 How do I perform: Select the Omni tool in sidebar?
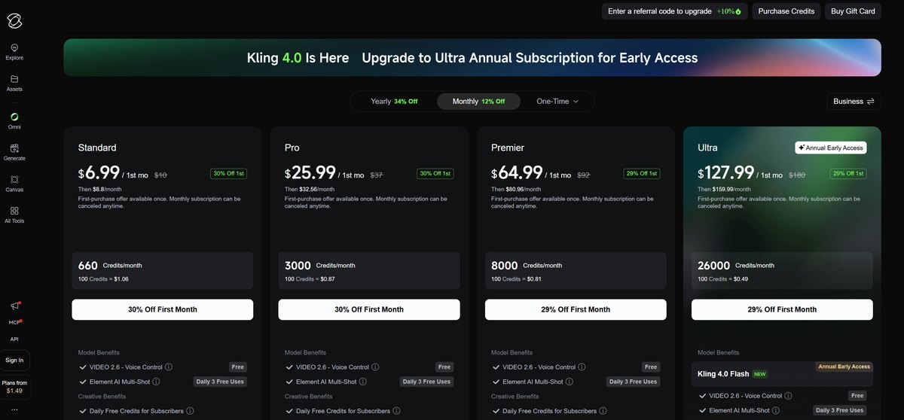click(x=14, y=120)
